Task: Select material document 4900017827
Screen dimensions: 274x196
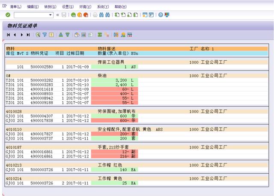Action: 42,134
